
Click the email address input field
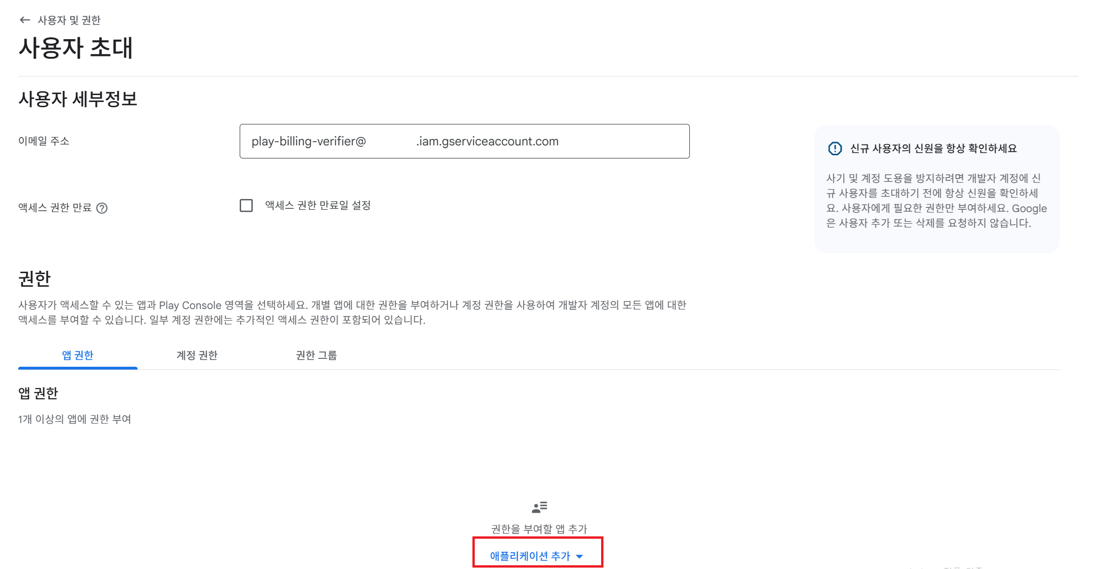click(464, 141)
